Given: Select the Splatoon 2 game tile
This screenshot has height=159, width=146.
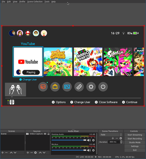Looking at the screenshot, I should pyautogui.click(x=118, y=62).
